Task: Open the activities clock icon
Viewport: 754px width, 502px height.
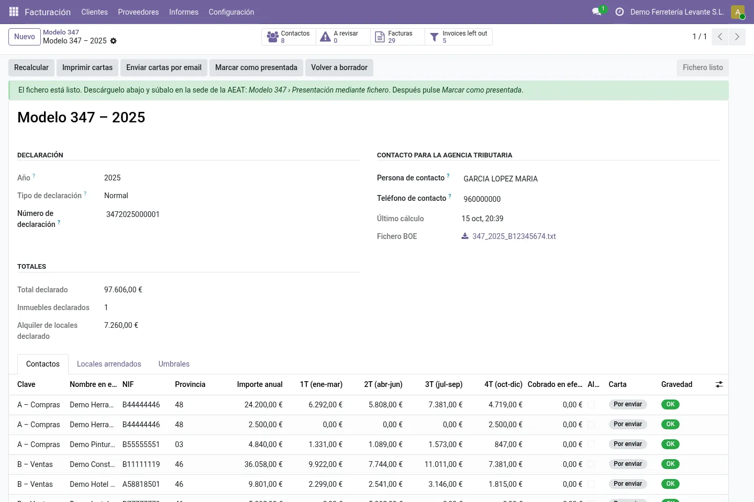Action: 619,12
